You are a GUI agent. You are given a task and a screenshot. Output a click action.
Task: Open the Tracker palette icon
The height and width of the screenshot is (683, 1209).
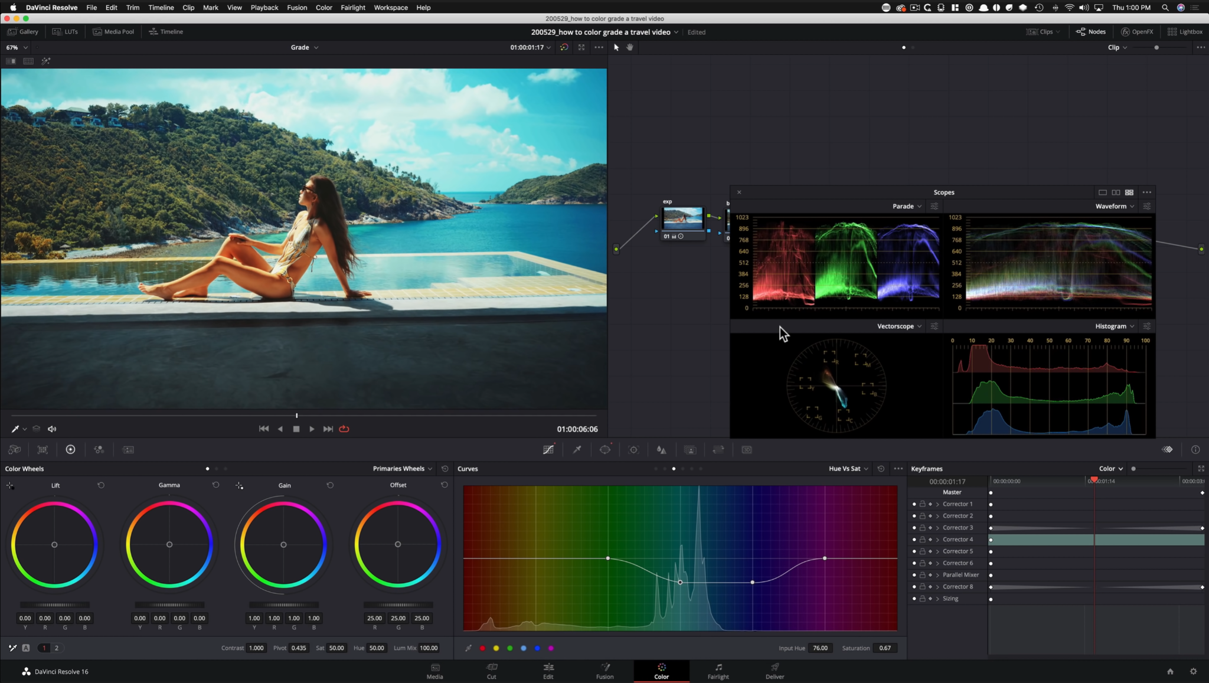pyautogui.click(x=633, y=450)
